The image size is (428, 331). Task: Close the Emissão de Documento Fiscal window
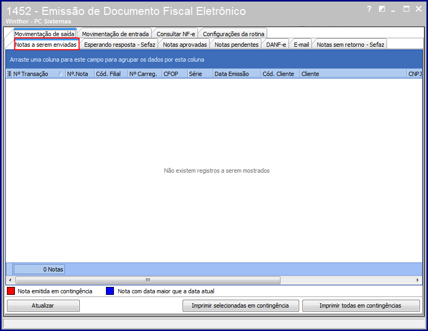[419, 9]
